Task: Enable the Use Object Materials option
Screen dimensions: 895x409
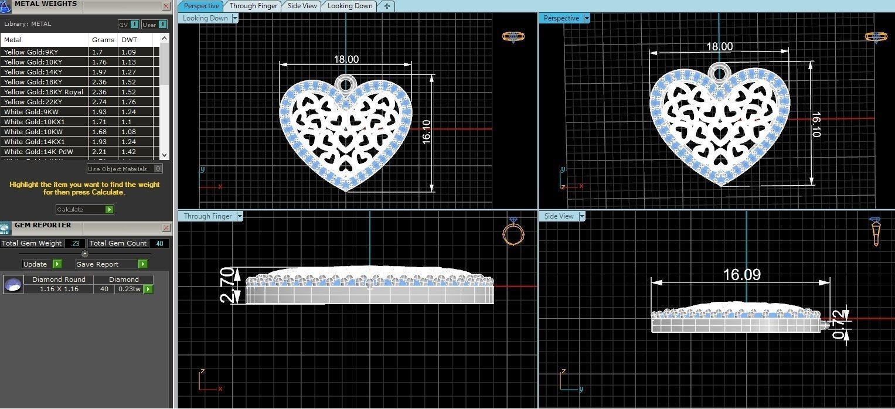Action: point(158,169)
